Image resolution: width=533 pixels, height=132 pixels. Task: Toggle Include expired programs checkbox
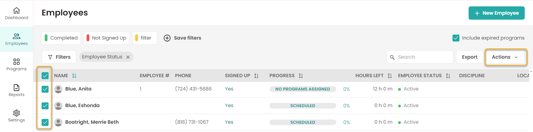click(456, 38)
